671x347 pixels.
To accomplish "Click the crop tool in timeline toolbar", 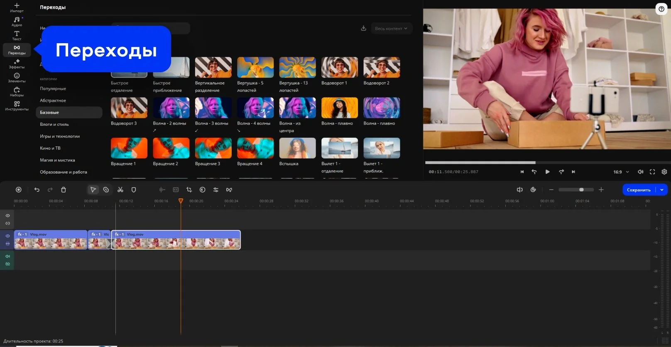I will 189,190.
